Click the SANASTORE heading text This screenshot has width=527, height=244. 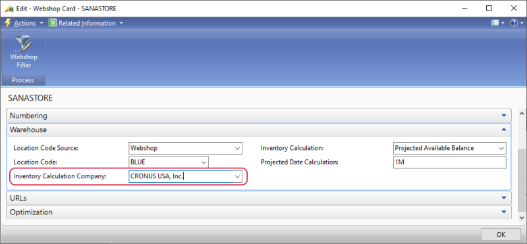[30, 99]
